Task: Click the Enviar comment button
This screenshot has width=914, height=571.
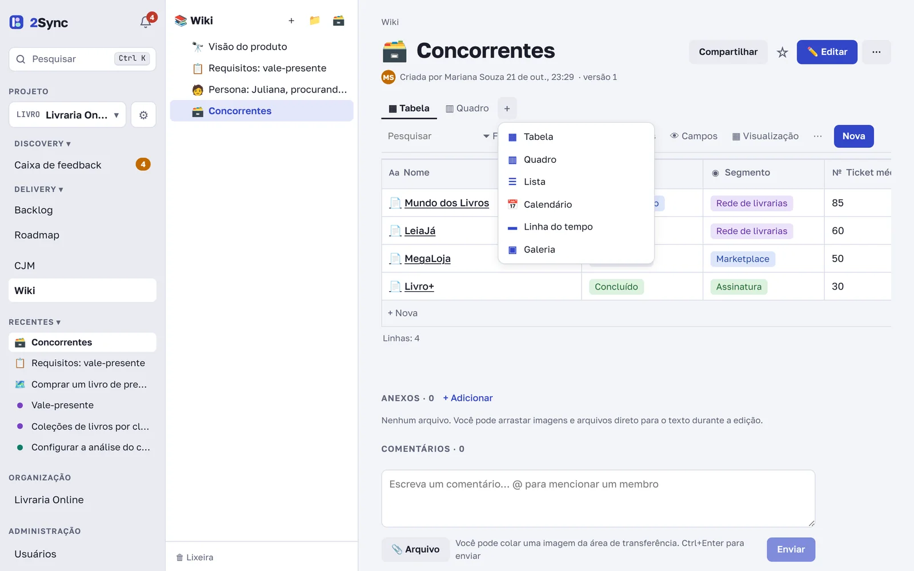Action: click(x=791, y=549)
